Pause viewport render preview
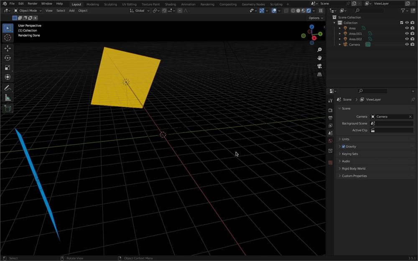The image size is (418, 261). click(x=321, y=11)
